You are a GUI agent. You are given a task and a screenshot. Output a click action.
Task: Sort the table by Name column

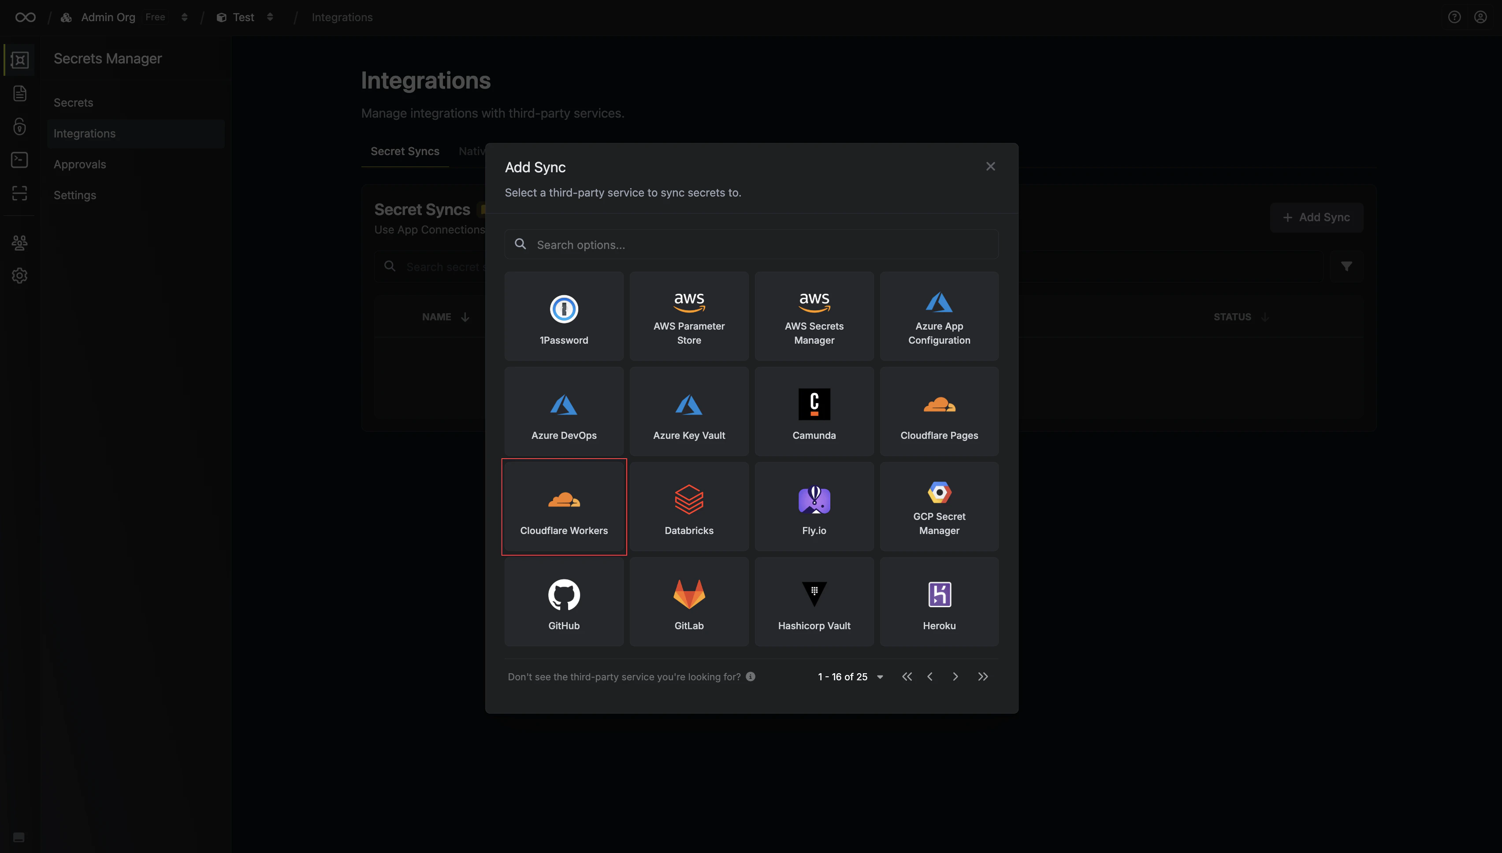[446, 317]
